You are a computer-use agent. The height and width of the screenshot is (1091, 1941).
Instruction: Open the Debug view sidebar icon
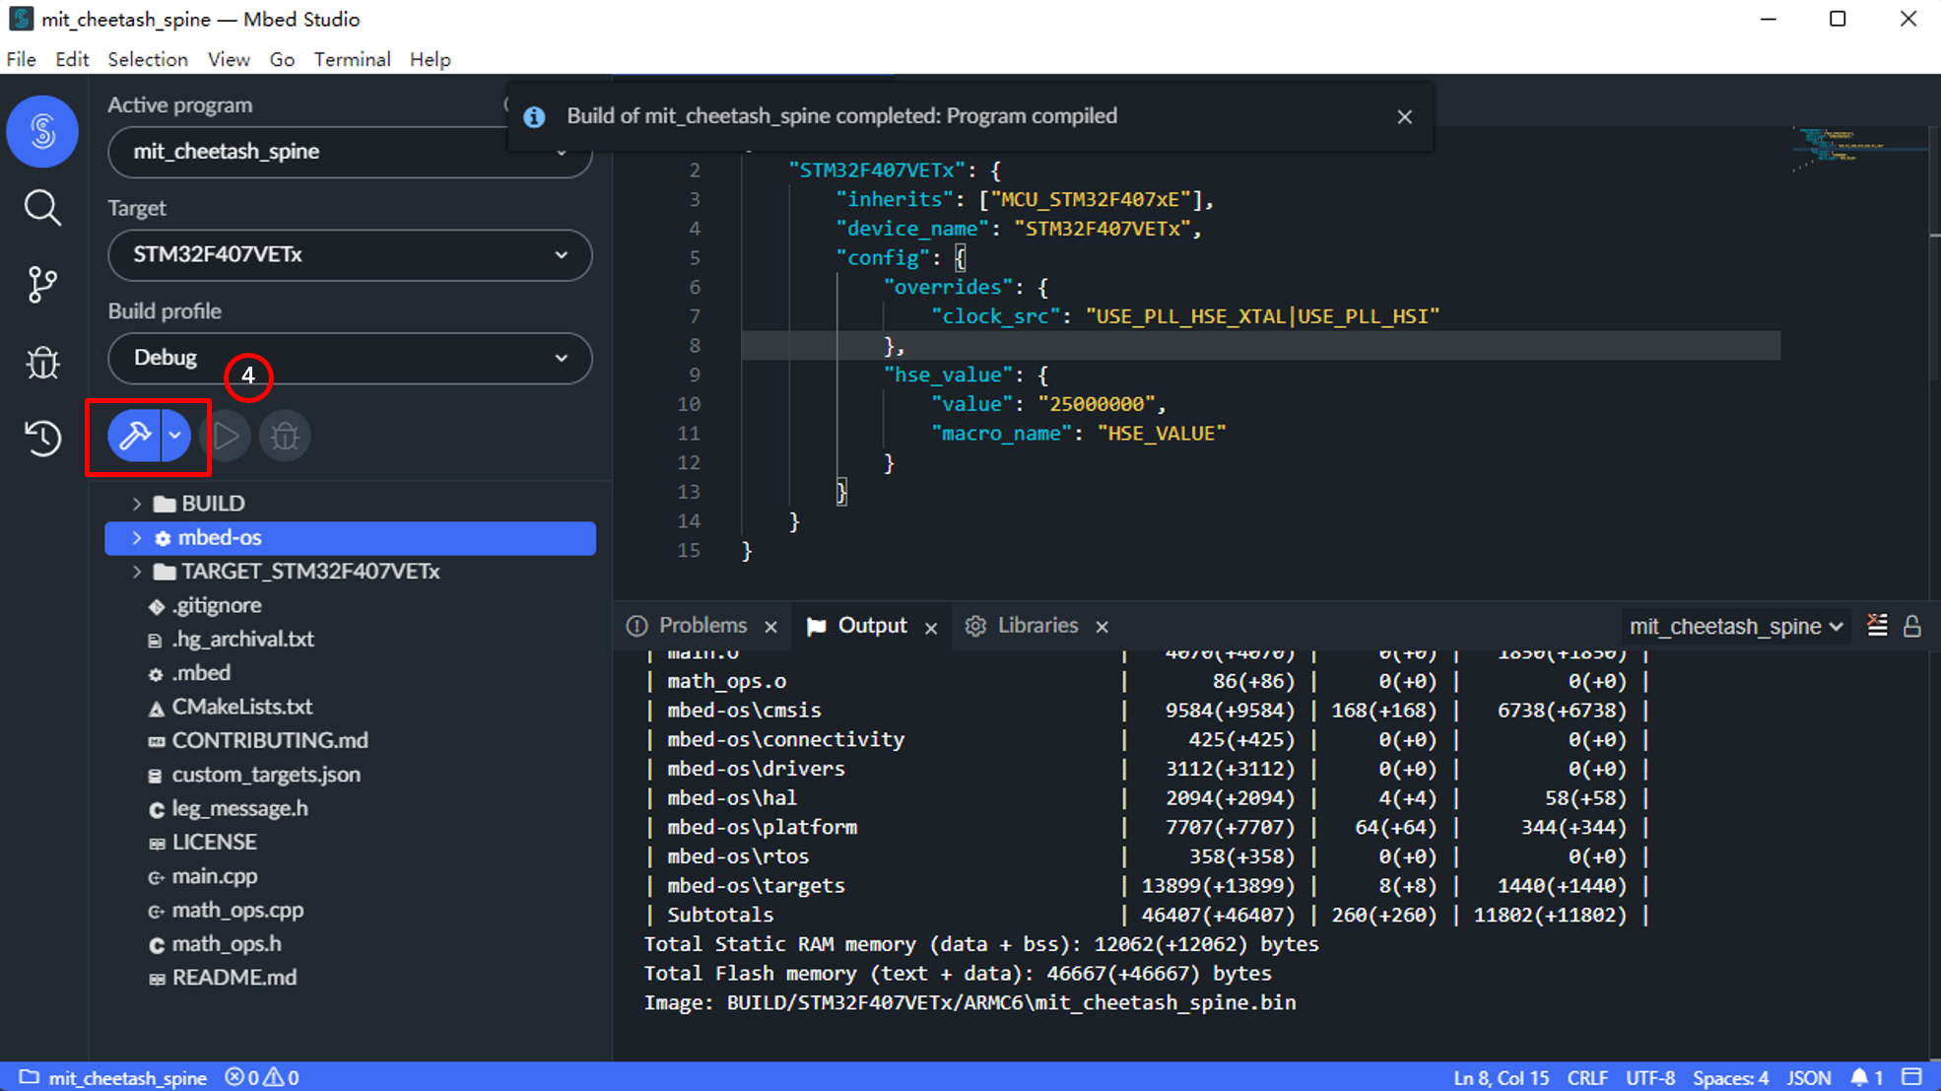pos(42,363)
